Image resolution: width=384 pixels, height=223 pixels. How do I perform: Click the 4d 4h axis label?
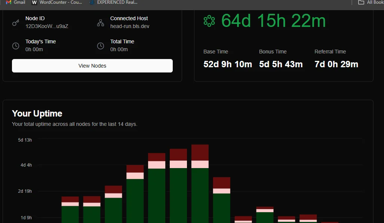pos(26,165)
